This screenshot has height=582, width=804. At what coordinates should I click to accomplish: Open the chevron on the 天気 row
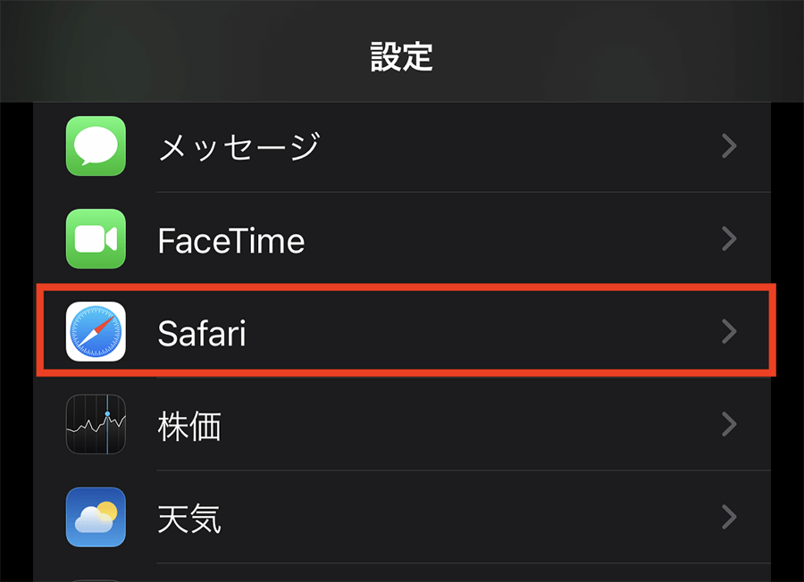[729, 517]
